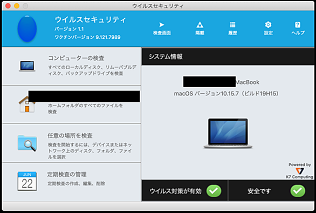Click the システム情報 panel header
The height and width of the screenshot is (213, 316).
pos(228,57)
